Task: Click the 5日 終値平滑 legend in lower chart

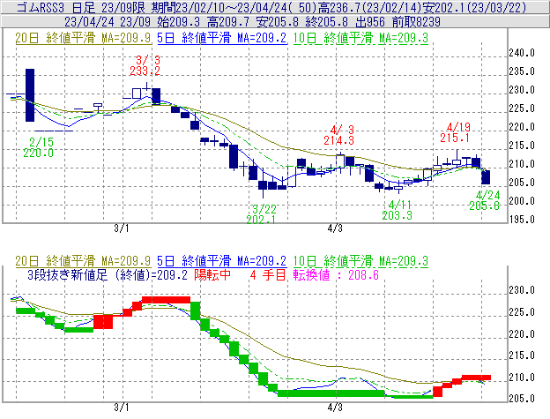Action: (222, 261)
